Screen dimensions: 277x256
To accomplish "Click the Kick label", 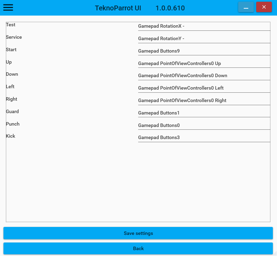I will click(x=10, y=136).
